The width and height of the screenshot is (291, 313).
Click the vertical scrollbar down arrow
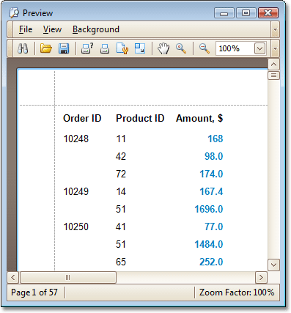coord(273,265)
